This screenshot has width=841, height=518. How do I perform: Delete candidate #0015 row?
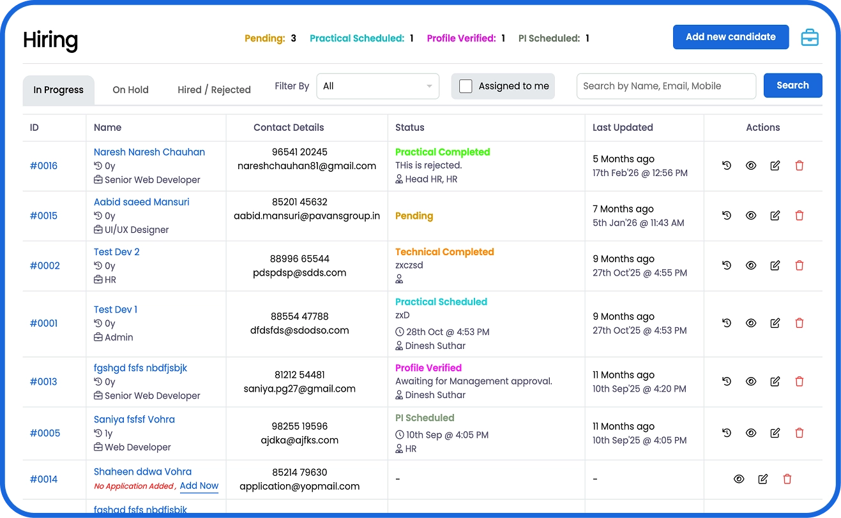[x=799, y=216]
